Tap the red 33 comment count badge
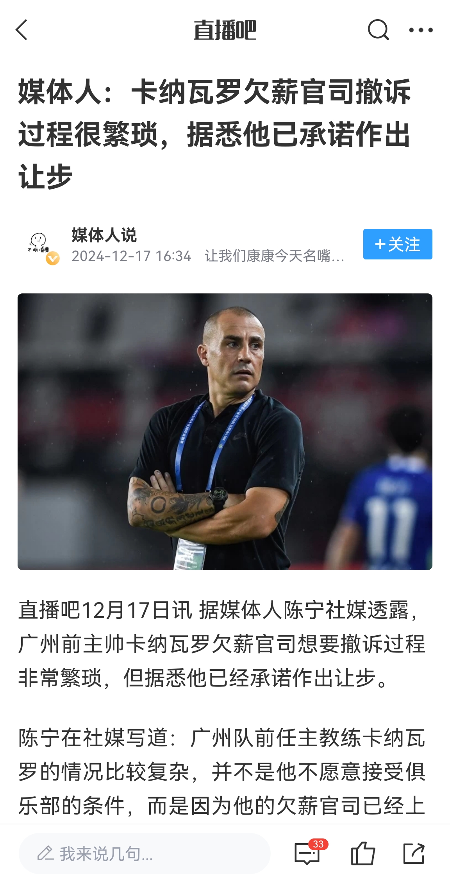450x883 pixels. tap(318, 844)
